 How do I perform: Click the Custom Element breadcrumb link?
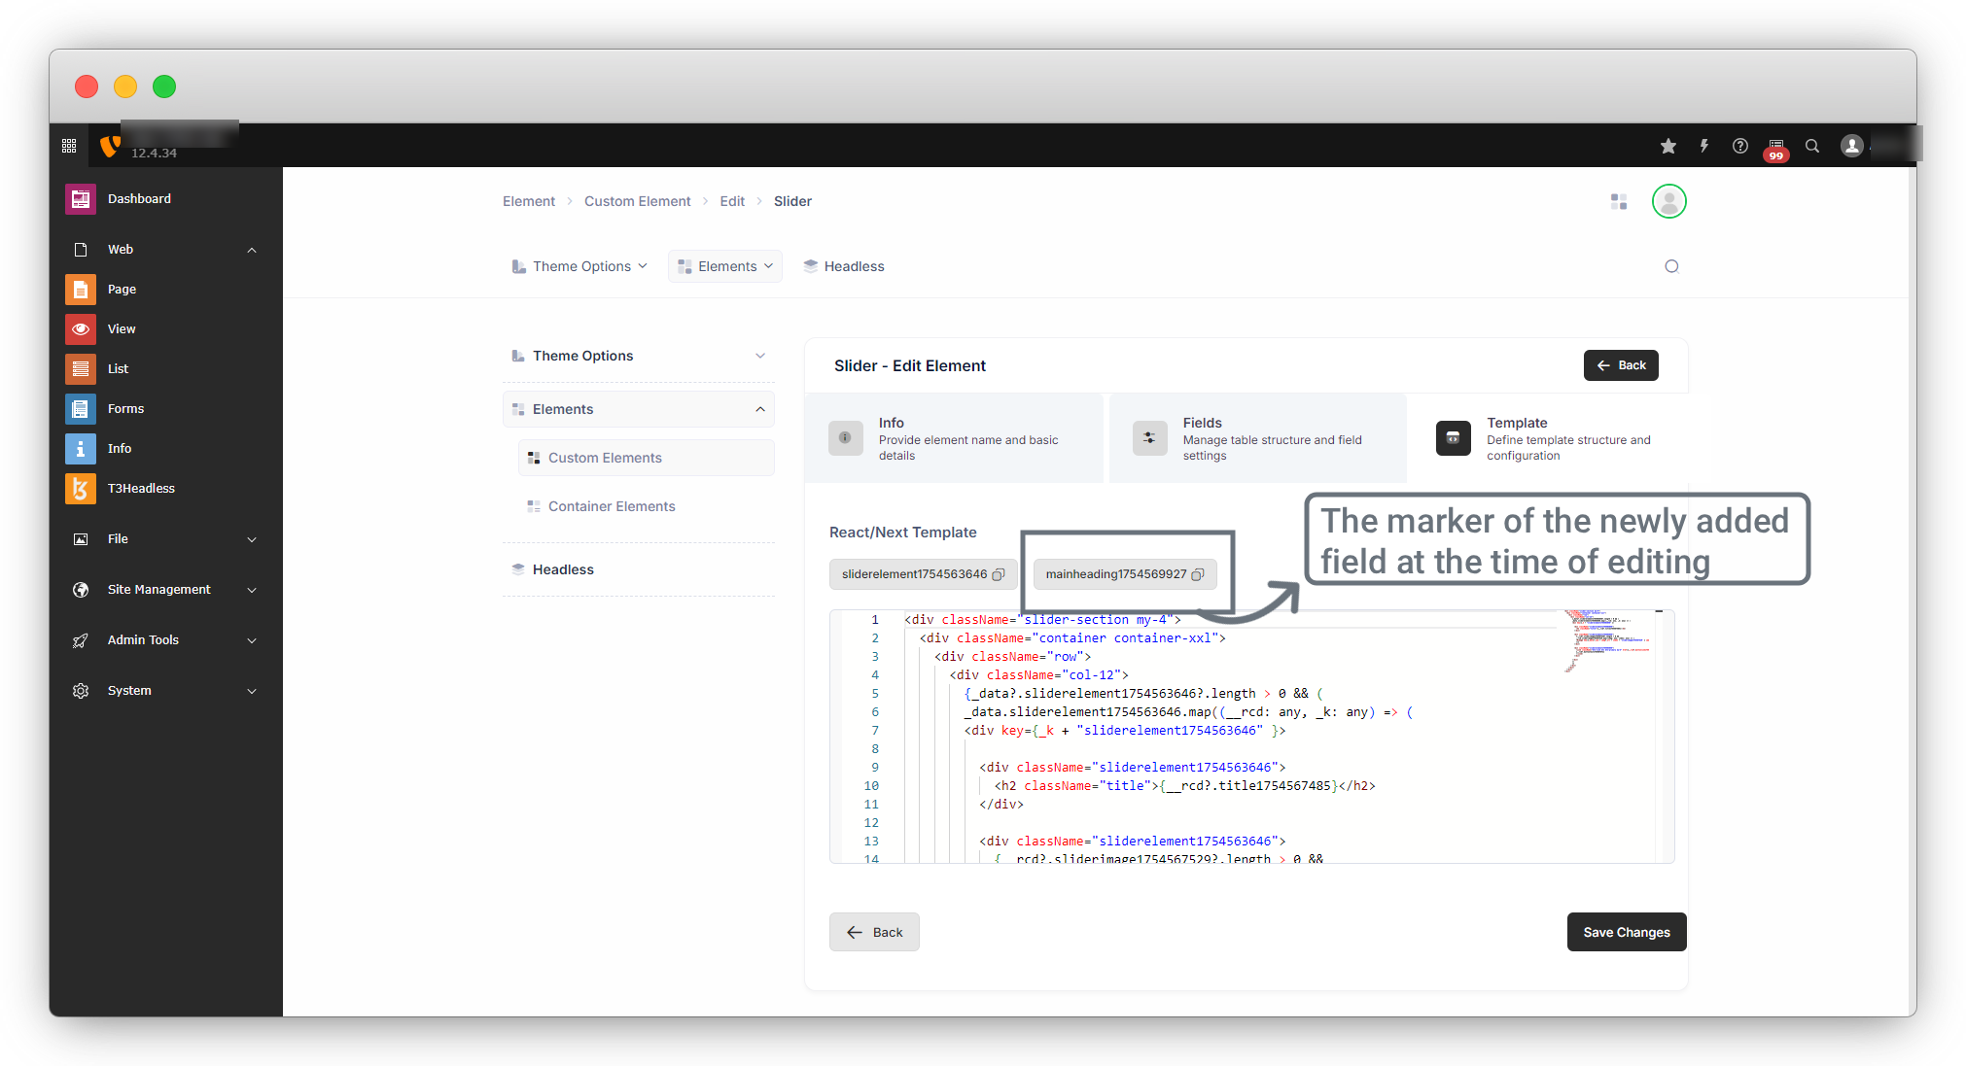click(637, 201)
